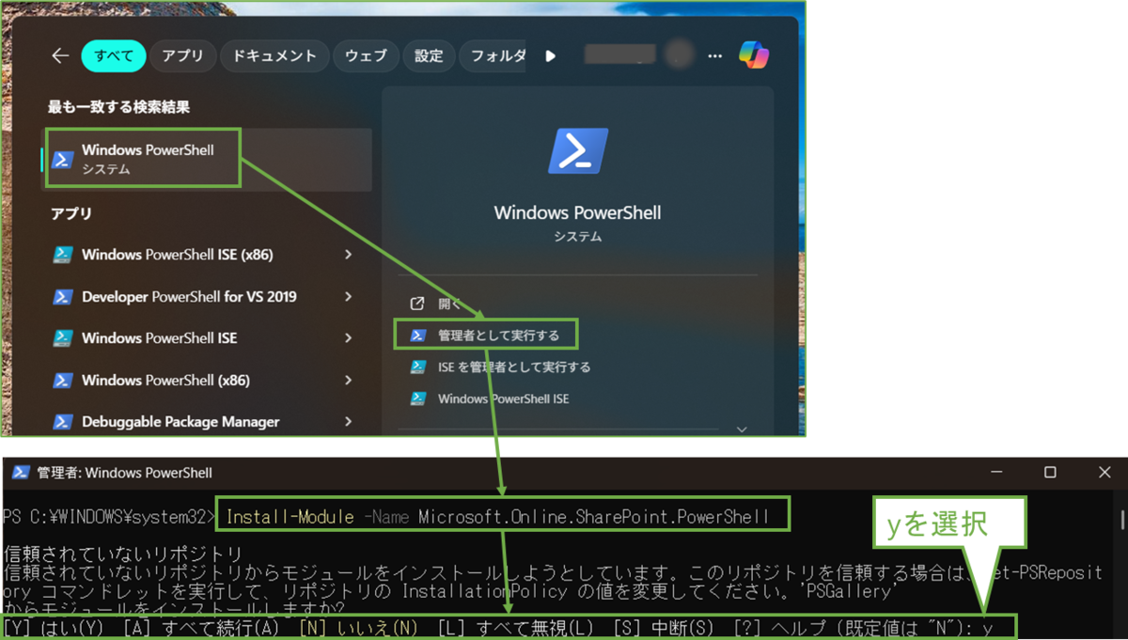Click the [N] いいえ(N) prompt option
The image size is (1128, 640).
[x=357, y=627]
